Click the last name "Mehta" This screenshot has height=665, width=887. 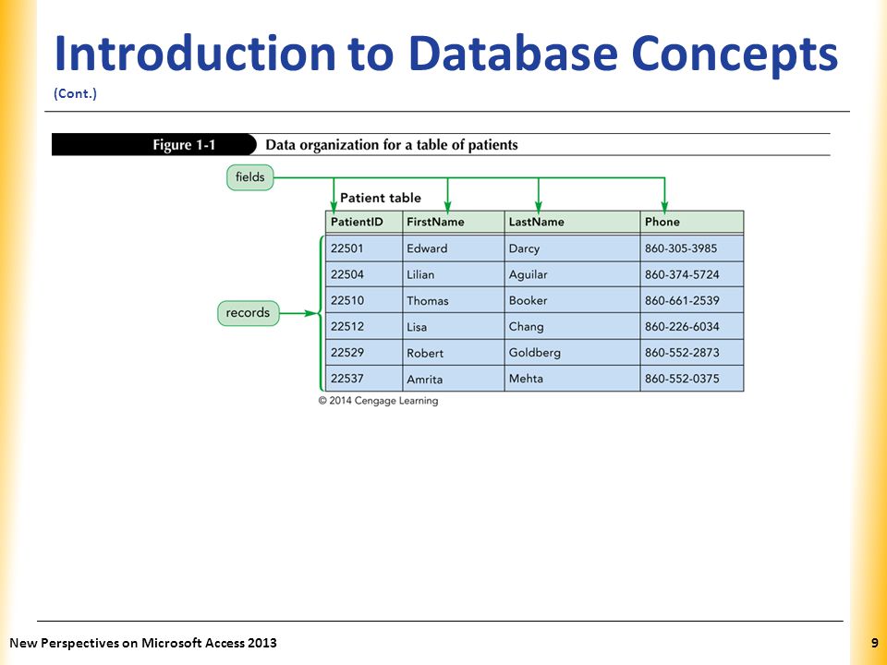click(526, 379)
